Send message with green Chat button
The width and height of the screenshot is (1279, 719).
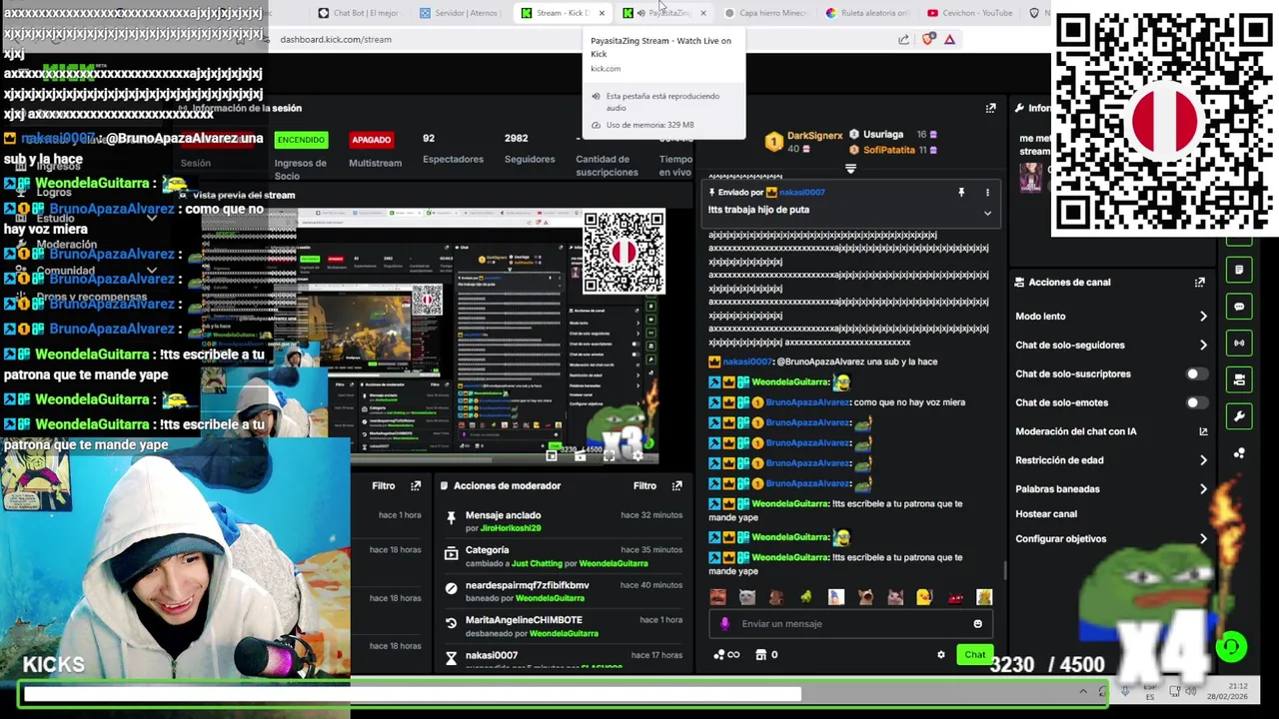point(974,655)
